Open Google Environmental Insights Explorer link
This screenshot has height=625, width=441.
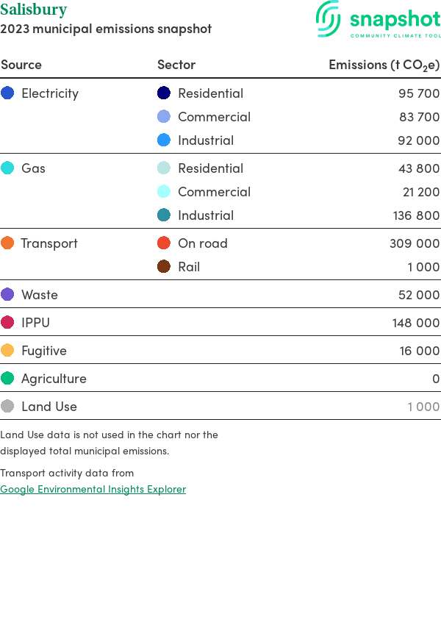click(93, 489)
